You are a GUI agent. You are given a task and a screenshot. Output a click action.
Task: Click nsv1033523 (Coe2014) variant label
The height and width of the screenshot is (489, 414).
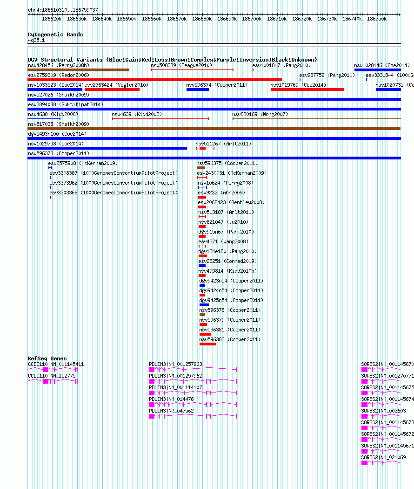coord(56,85)
